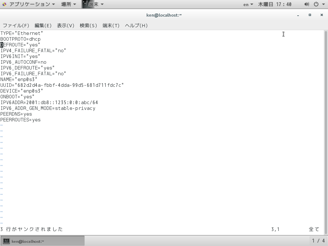Click terminal icon in bottom taskbar
The image size is (328, 246).
tap(6, 241)
